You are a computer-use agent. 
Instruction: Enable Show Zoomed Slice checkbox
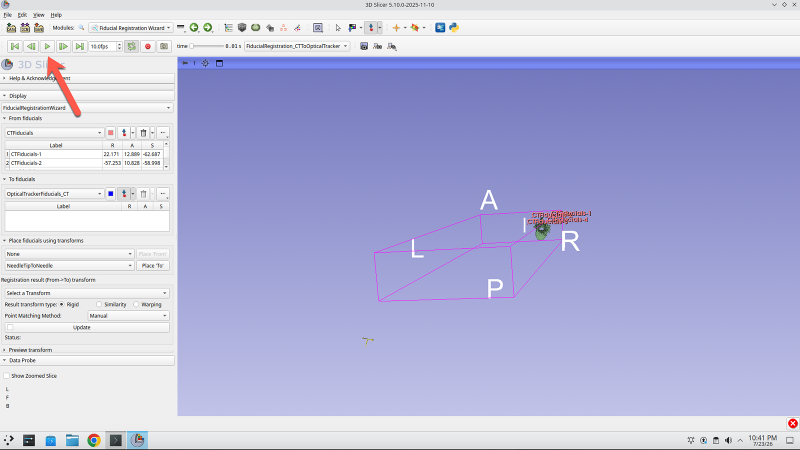click(x=6, y=376)
